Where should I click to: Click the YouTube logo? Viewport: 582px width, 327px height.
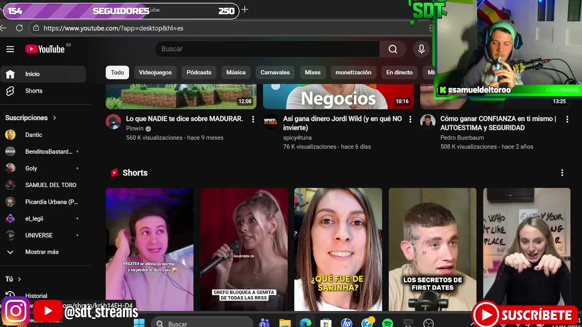45,49
